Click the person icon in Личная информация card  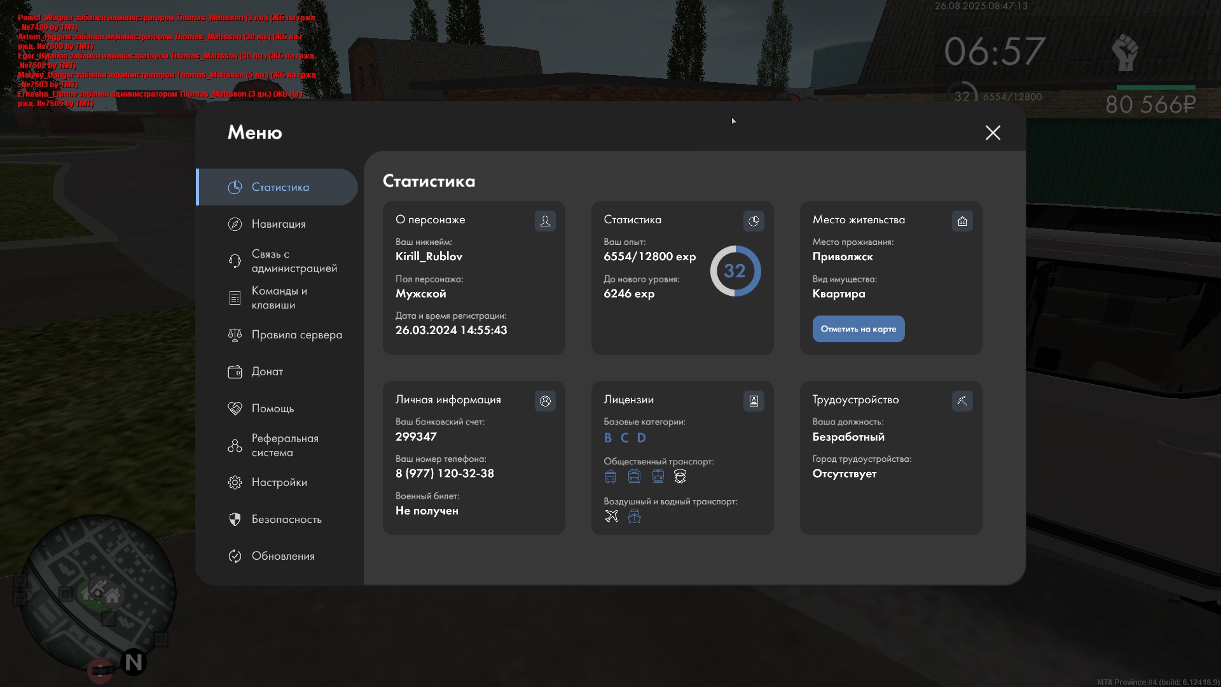tap(545, 401)
